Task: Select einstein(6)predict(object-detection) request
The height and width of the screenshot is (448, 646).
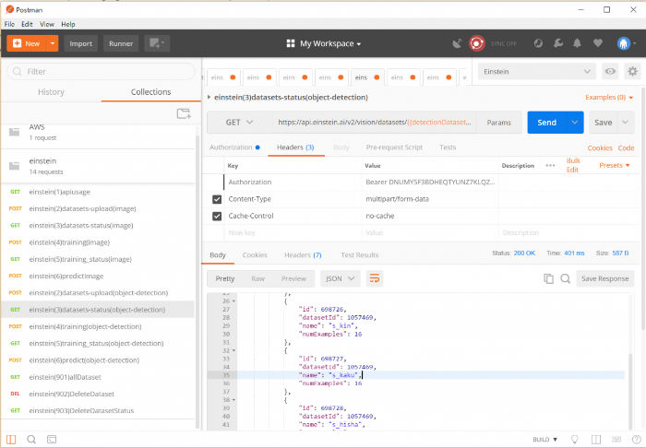Action: [98, 360]
